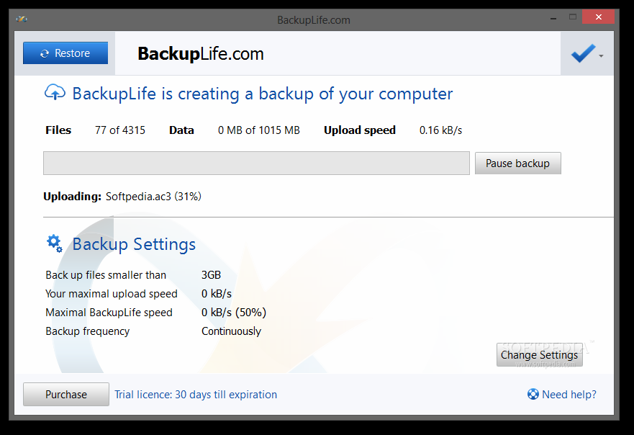
Task: Open the Need help? link
Action: (x=569, y=394)
